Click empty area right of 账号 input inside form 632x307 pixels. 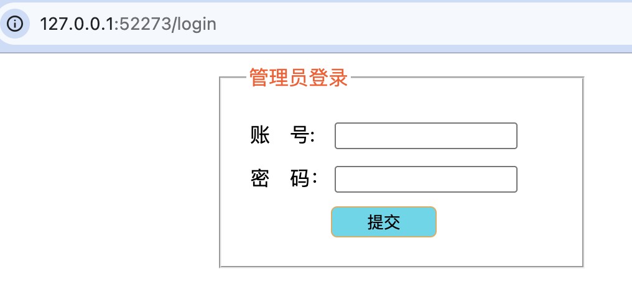tap(549, 136)
